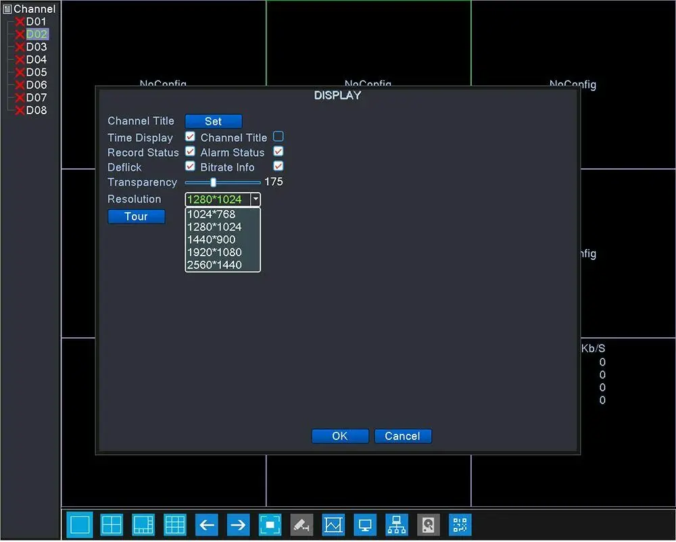Open the Tour settings button
Image resolution: width=676 pixels, height=542 pixels.
coord(137,217)
